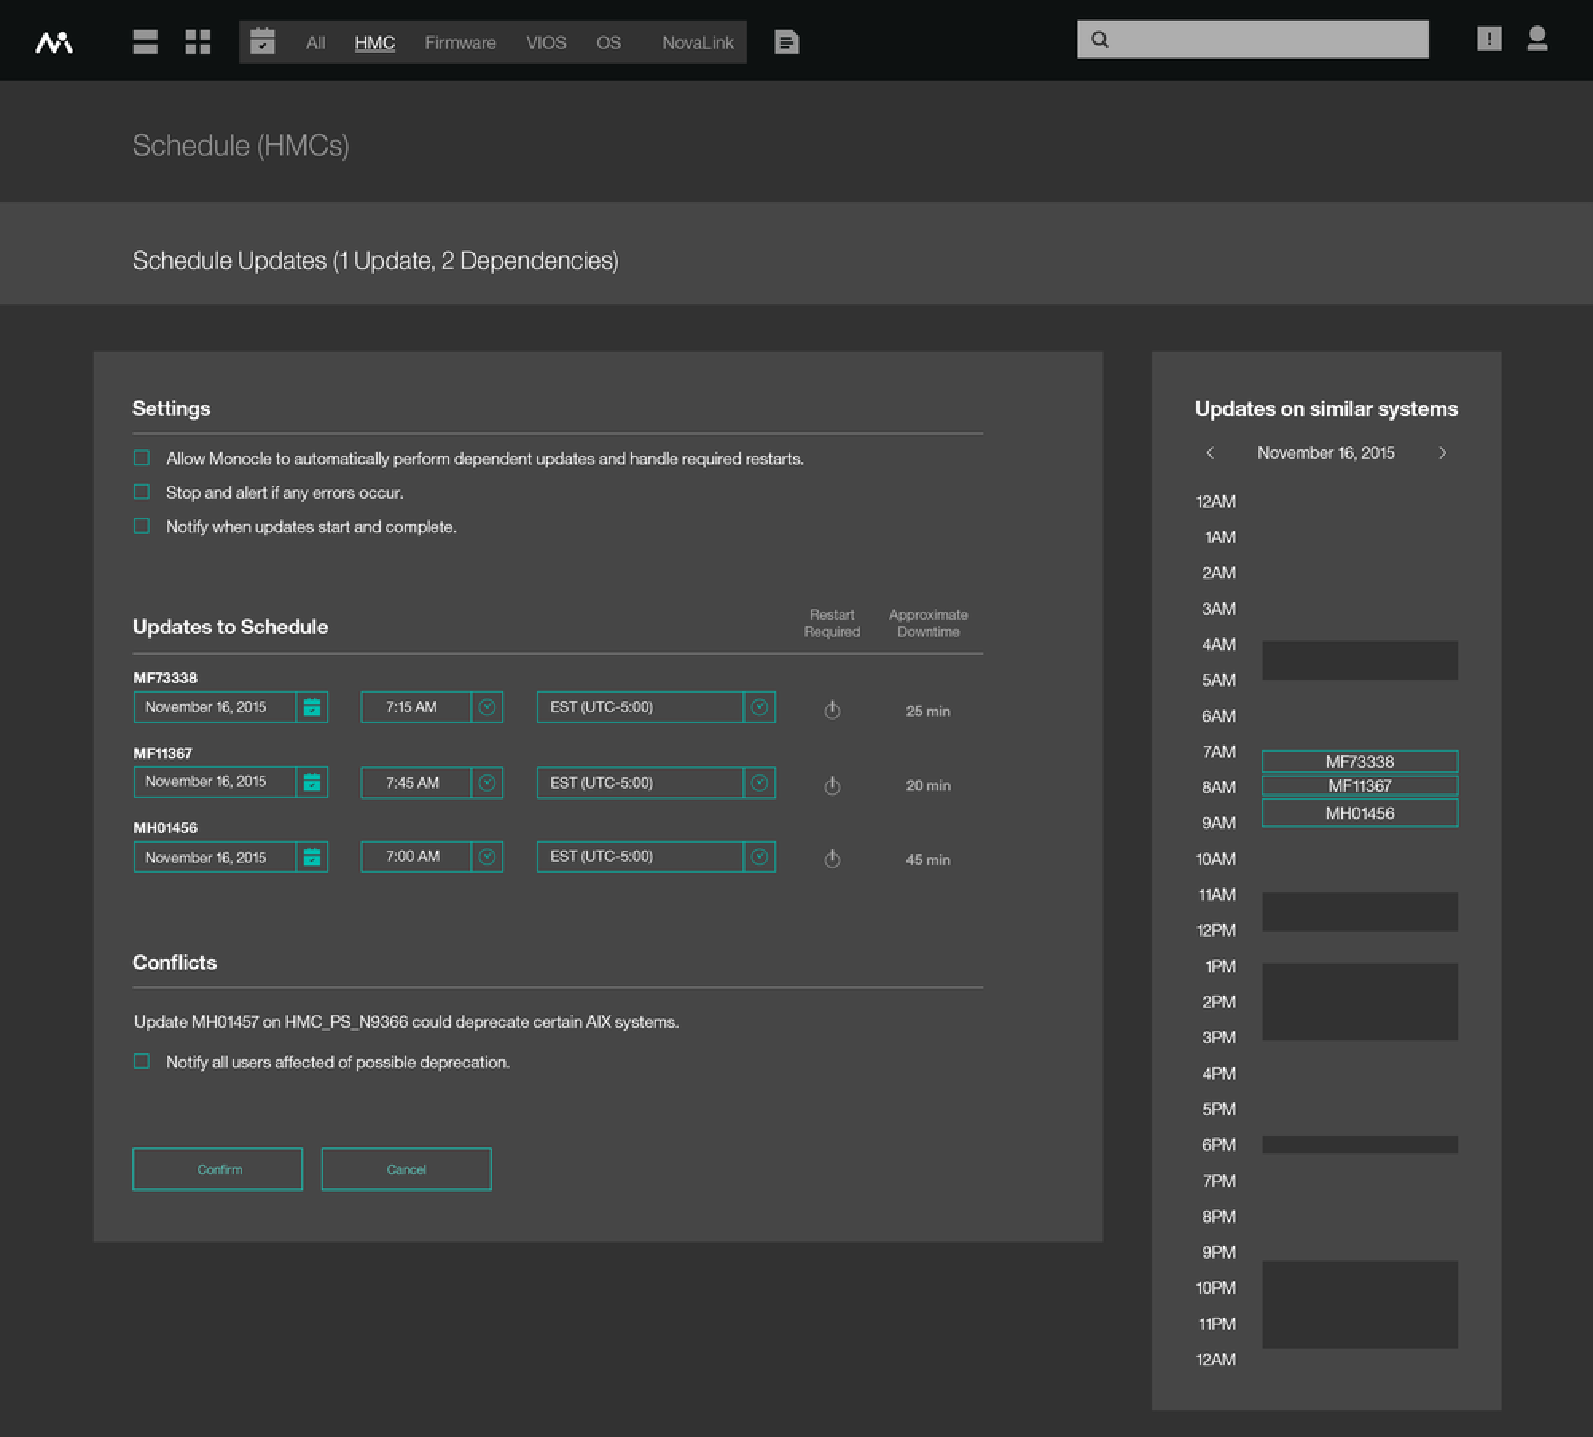Click the Confirm button
Viewport: 1593px width, 1437px height.
point(217,1169)
